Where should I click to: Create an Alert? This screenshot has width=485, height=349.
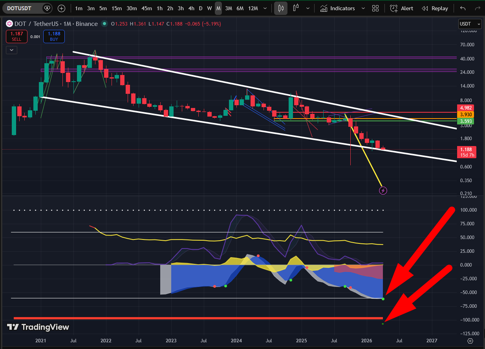coord(401,8)
